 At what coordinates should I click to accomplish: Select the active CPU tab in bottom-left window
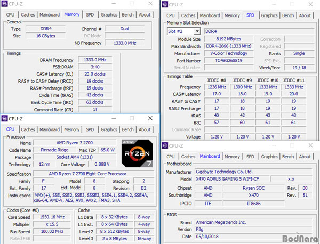11,129
